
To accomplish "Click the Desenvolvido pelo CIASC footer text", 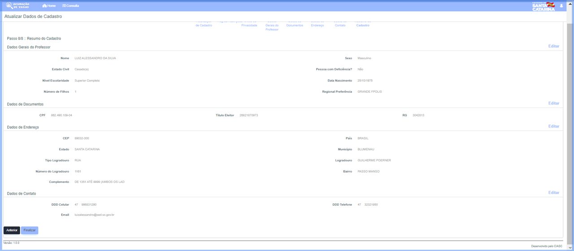I will (x=547, y=246).
